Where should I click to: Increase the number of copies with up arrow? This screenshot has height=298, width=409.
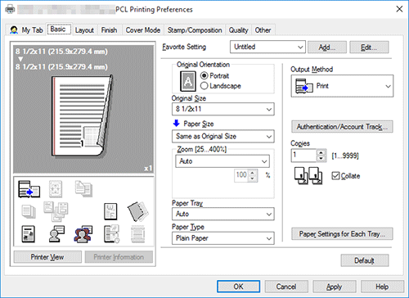click(x=321, y=153)
